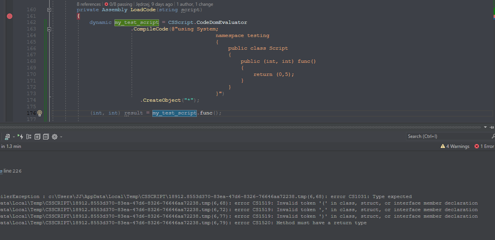Click the Expand All icon in the panel toolbar
This screenshot has width=495, height=240.
coord(37,136)
